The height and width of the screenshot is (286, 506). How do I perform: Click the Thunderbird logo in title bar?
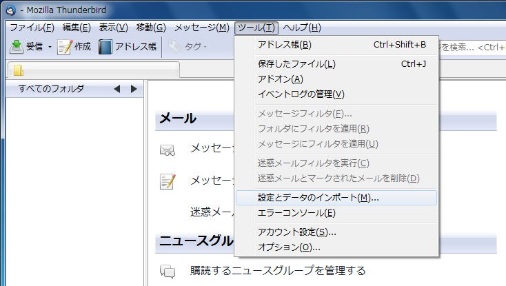pyautogui.click(x=10, y=10)
